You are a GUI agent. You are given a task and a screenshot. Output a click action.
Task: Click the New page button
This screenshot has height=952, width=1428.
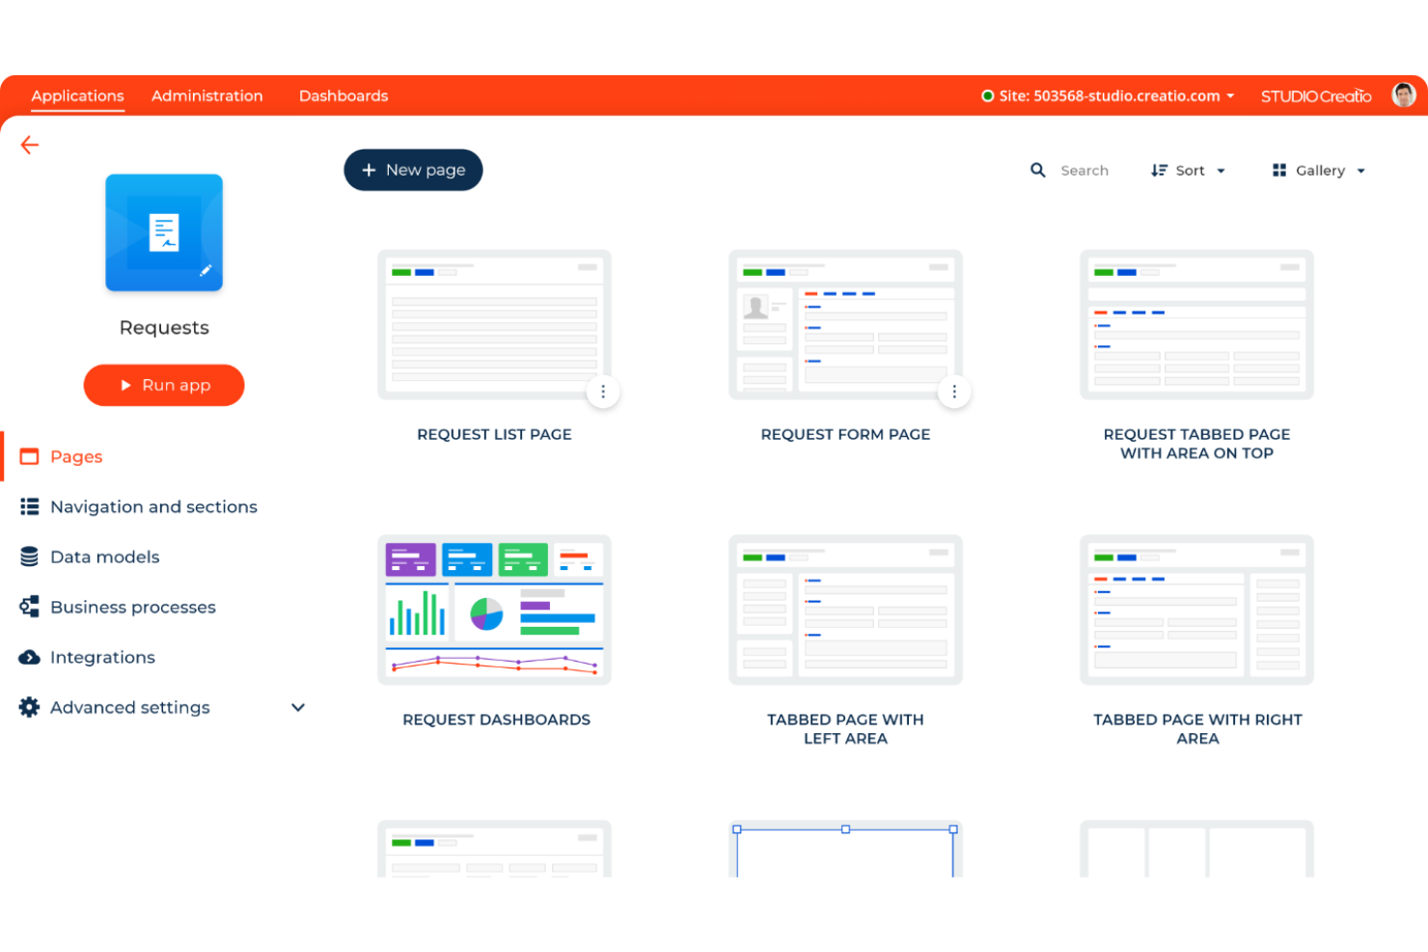pos(413,170)
